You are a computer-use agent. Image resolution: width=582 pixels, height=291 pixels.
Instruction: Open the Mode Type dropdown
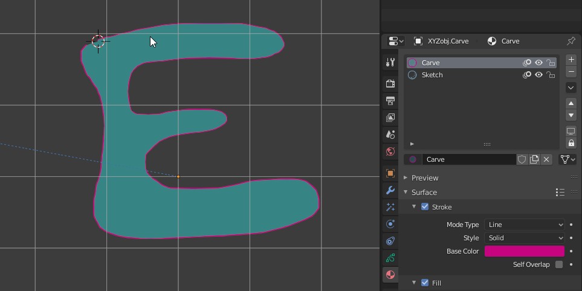[524, 225]
